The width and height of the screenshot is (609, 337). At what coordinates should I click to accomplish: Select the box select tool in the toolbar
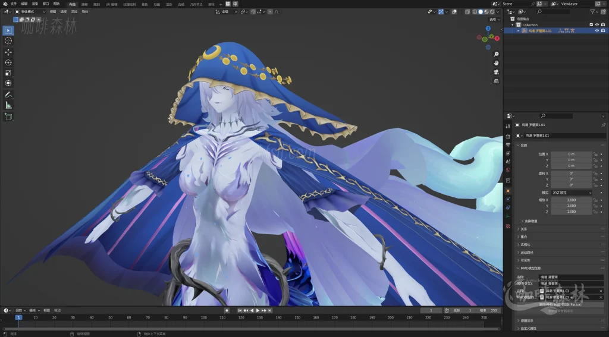8,31
